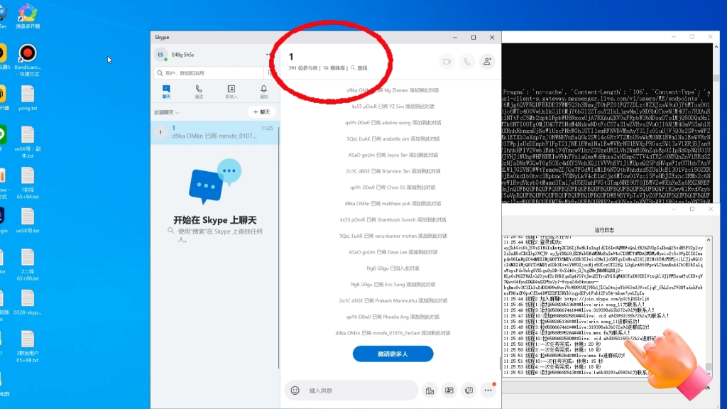Click the message mentioning anabelle sim
Image resolution: width=727 pixels, height=409 pixels.
click(x=393, y=139)
